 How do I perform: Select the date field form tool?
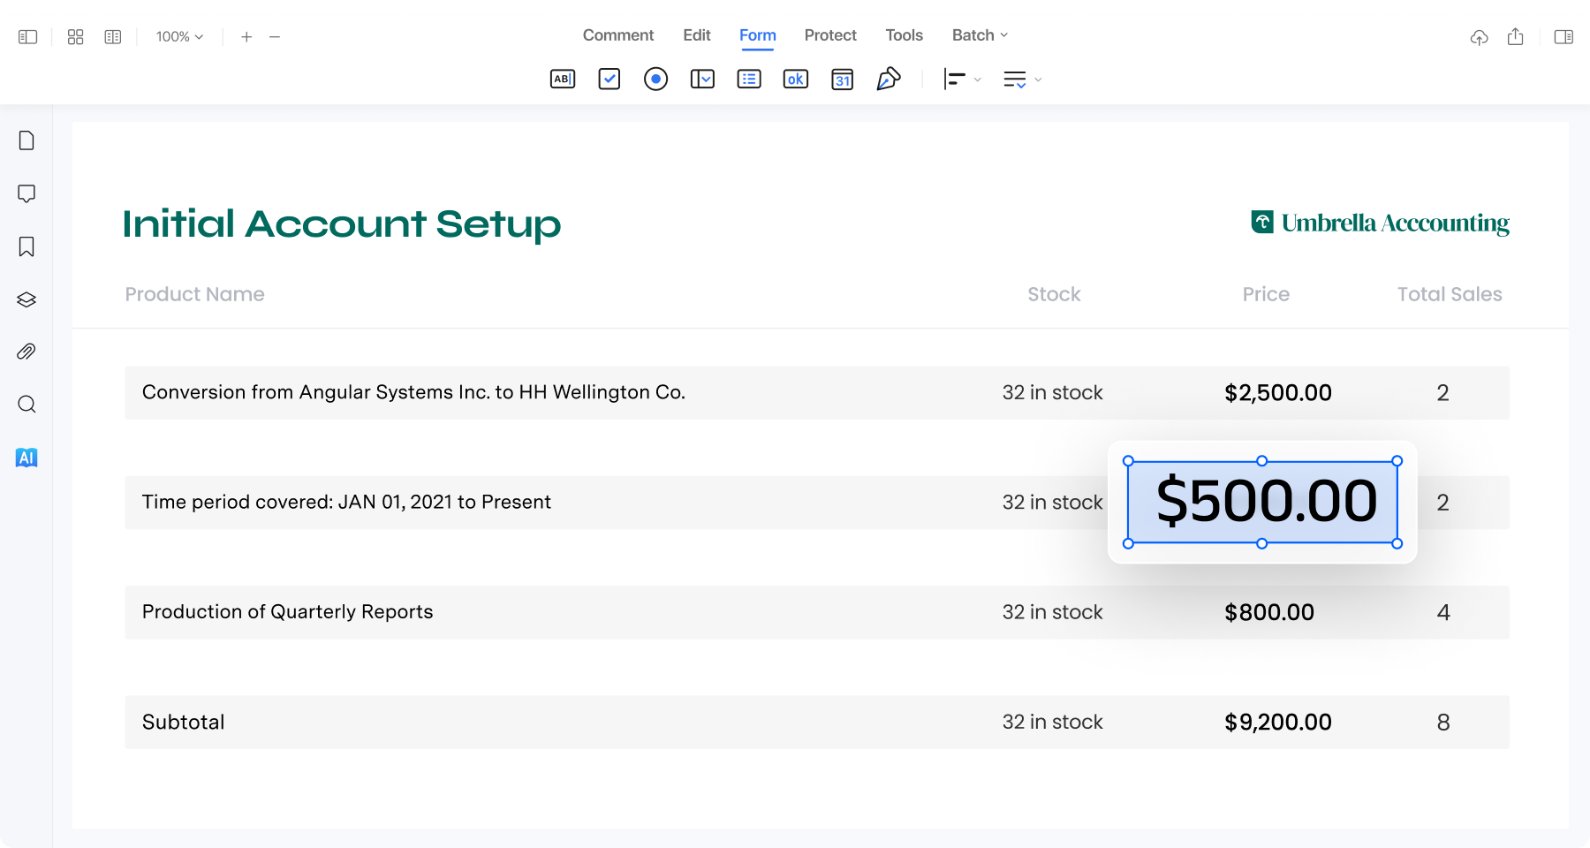(843, 79)
